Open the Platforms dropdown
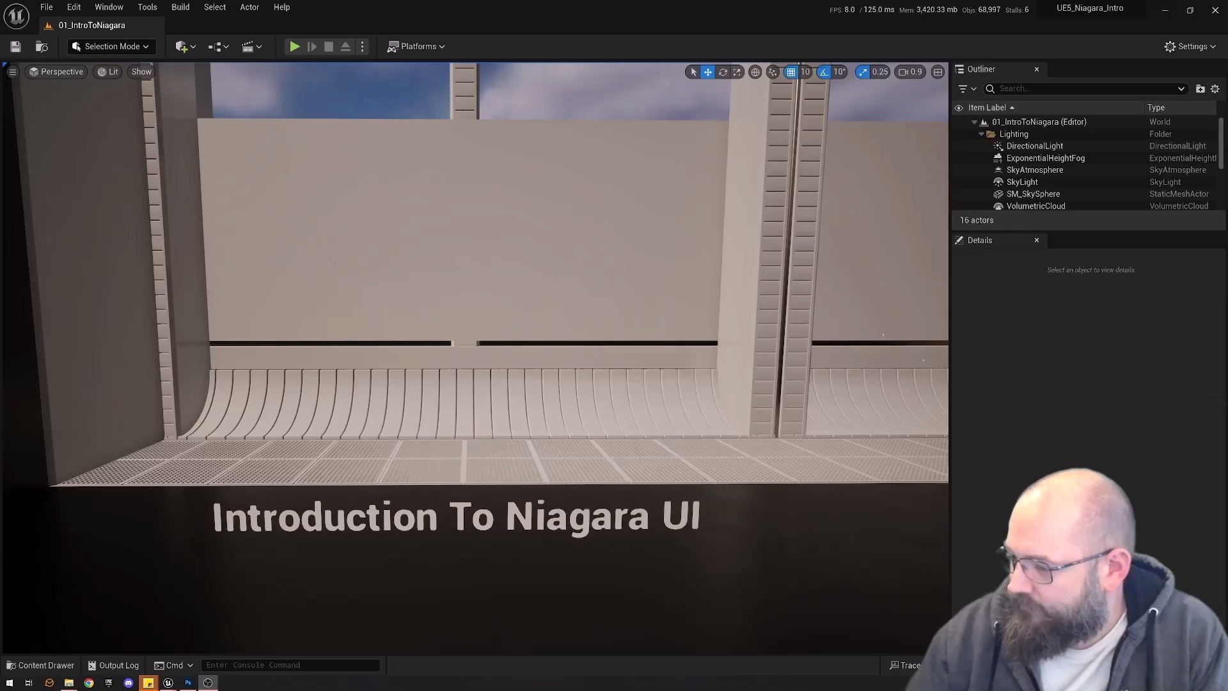 coord(416,47)
